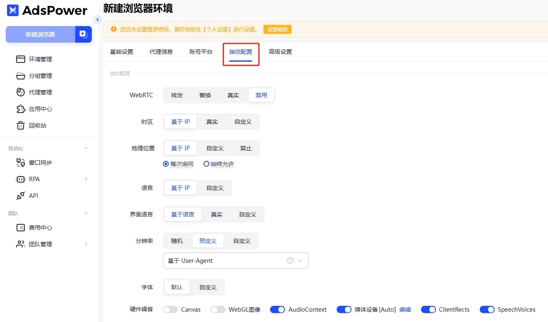Image resolution: width=548 pixels, height=322 pixels.
Task: Click the orange warning icon in banner
Action: click(x=113, y=29)
